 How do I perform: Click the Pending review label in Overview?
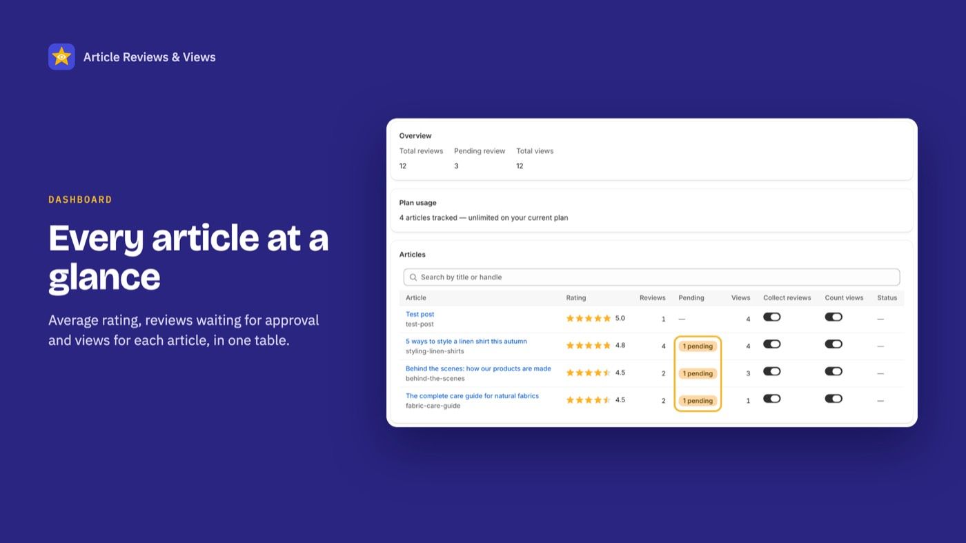pos(480,151)
